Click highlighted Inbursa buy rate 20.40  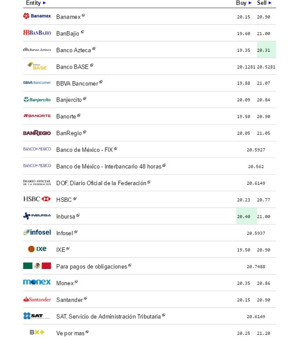pos(244,216)
